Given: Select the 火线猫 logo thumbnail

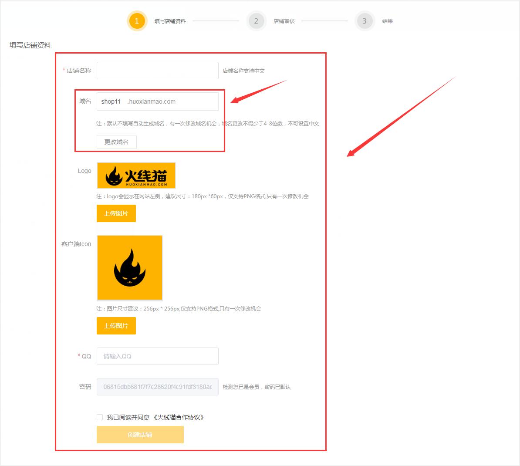Looking at the screenshot, I should pos(136,176).
